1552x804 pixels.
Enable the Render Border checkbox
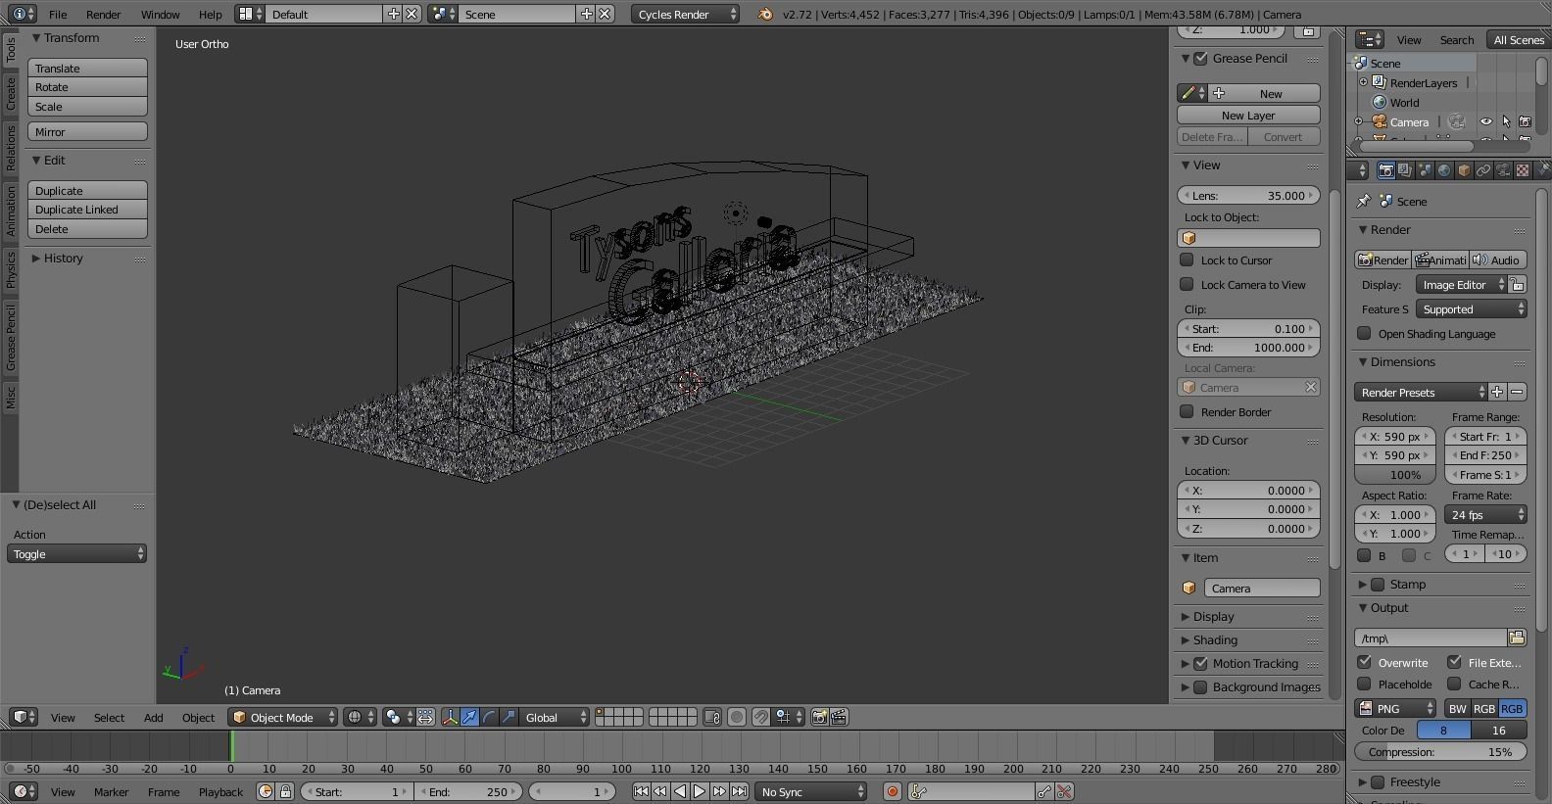[x=1187, y=411]
